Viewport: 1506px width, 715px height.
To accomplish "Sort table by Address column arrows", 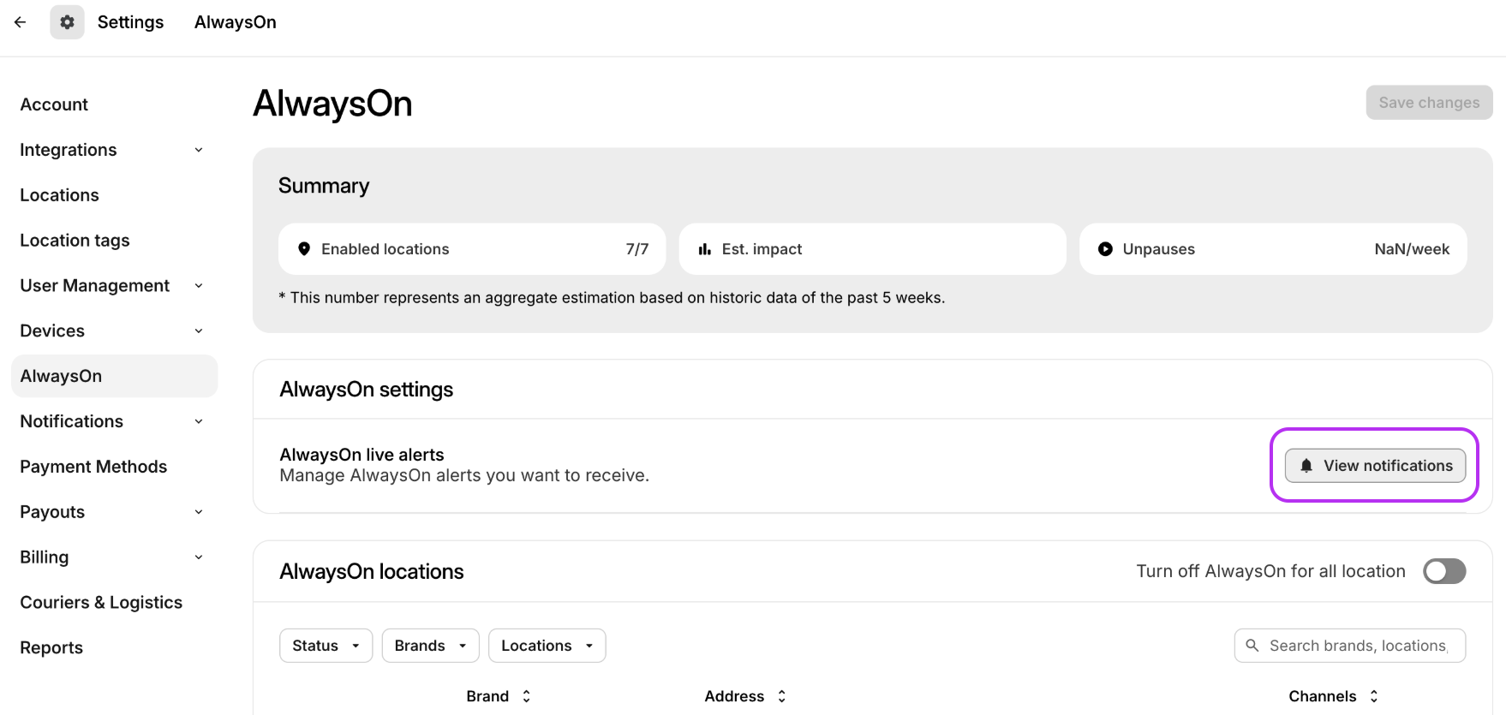I will tap(781, 696).
